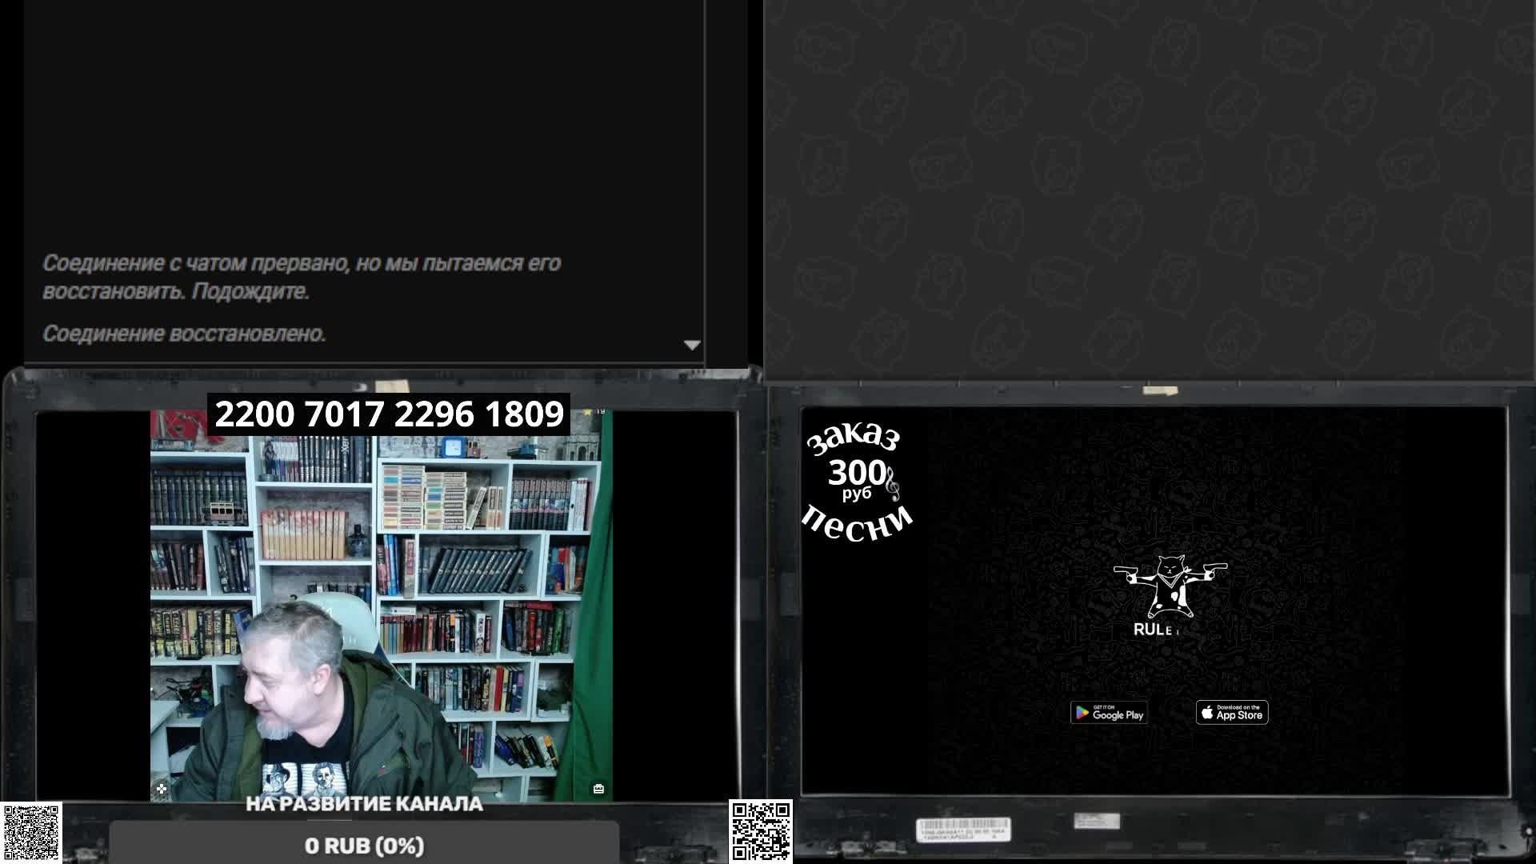The width and height of the screenshot is (1536, 864).
Task: Open the App Store download button
Action: 1232,713
